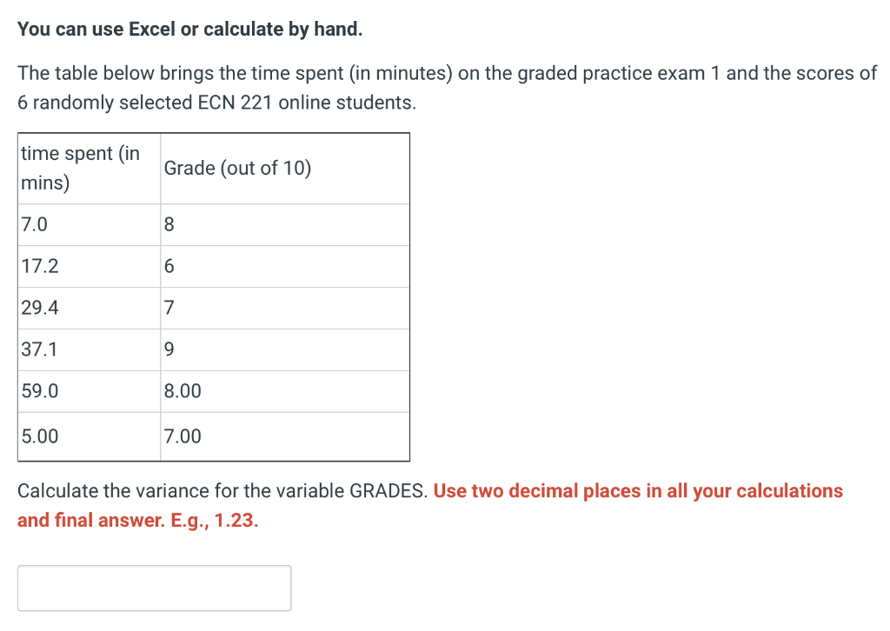
Task: Click the grade cell showing 8.00
Action: 285,391
